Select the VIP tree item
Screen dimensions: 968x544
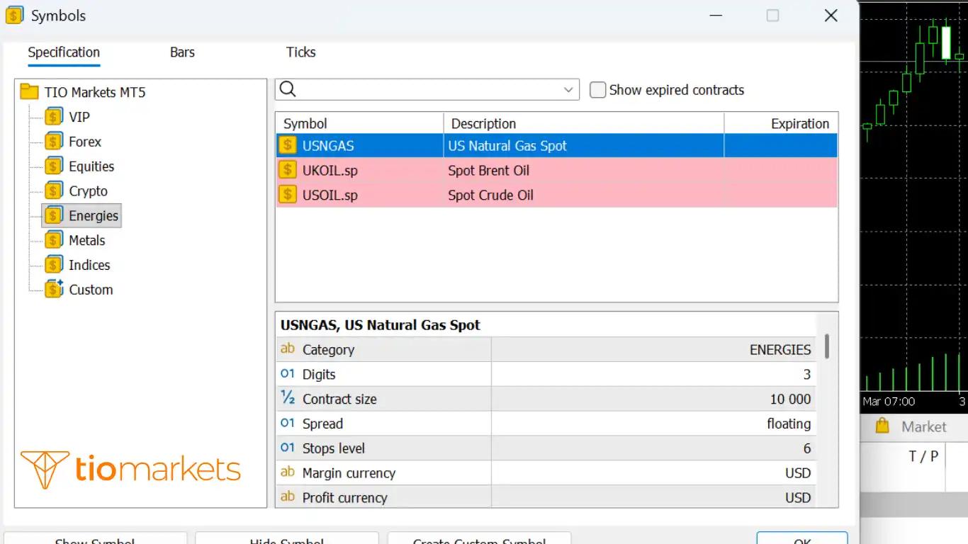pos(79,117)
